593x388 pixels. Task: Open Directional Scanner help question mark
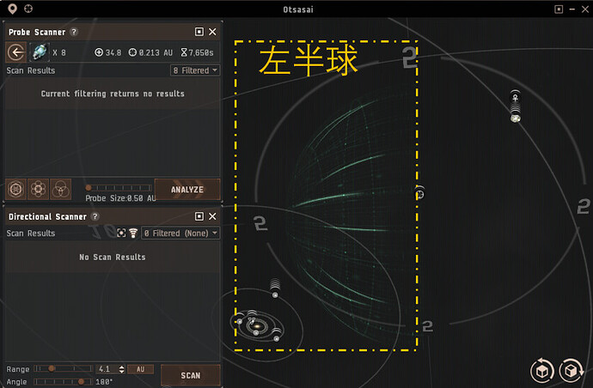[95, 216]
